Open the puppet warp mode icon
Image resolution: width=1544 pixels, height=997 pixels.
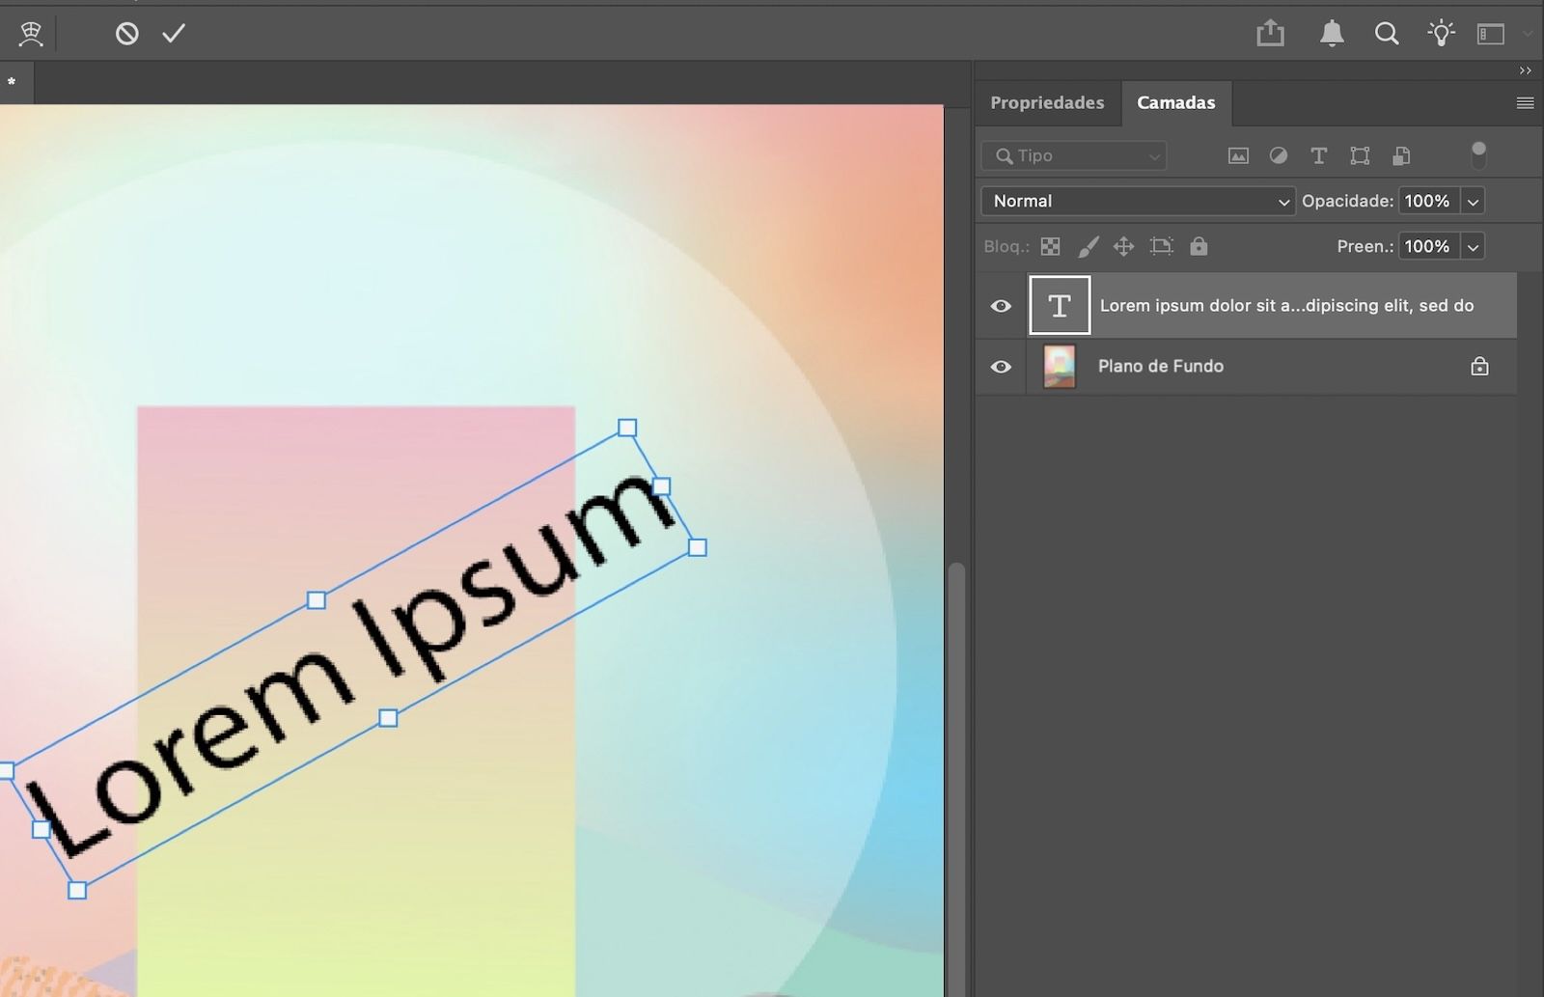(x=31, y=34)
